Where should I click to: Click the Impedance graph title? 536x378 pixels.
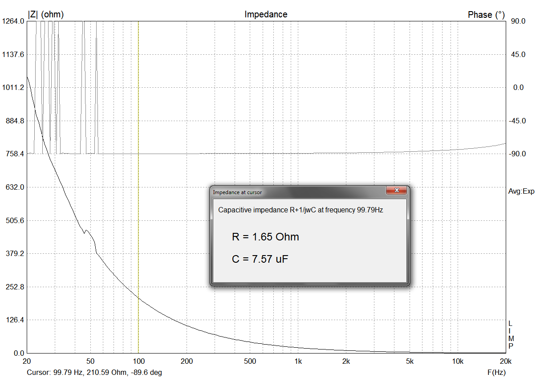tap(266, 14)
